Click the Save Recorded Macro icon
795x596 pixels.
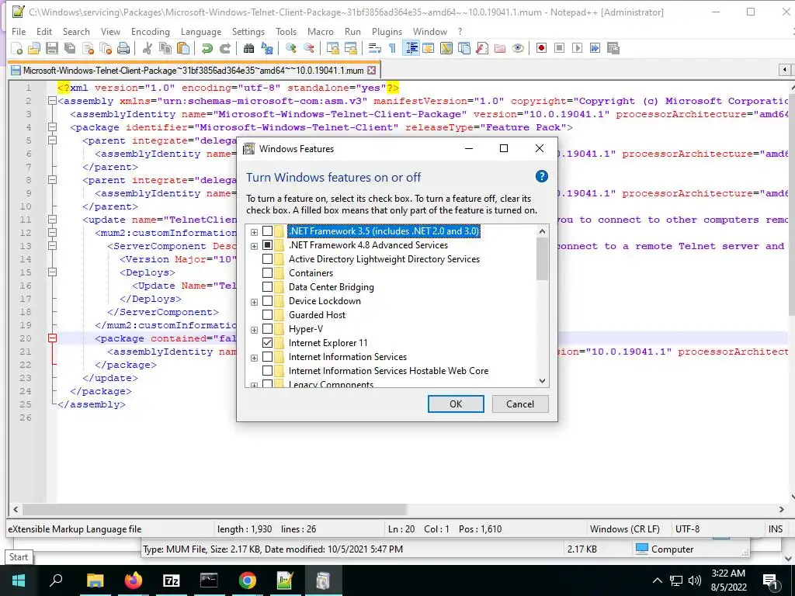pyautogui.click(x=613, y=48)
